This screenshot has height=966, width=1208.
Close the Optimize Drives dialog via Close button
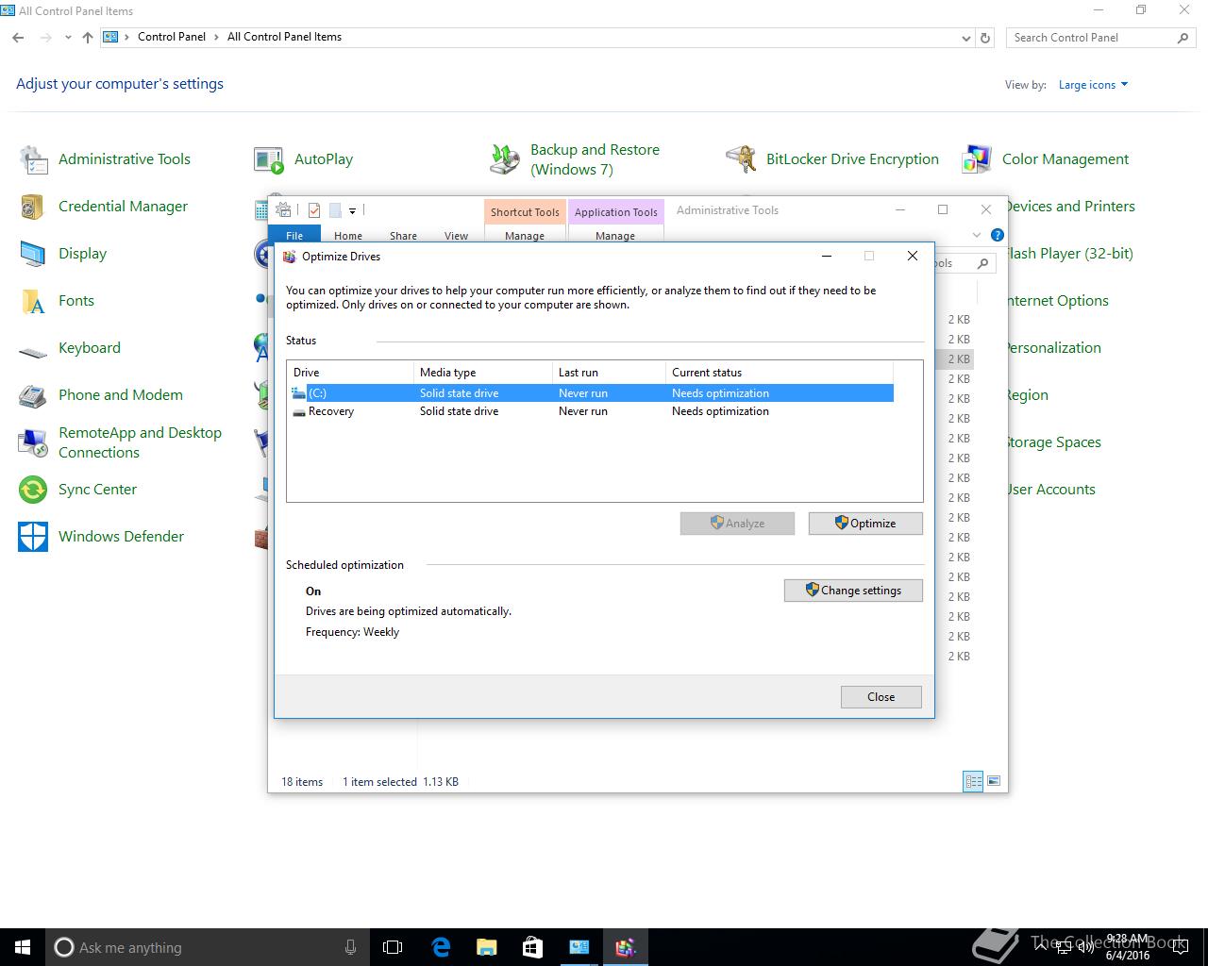[x=881, y=697]
